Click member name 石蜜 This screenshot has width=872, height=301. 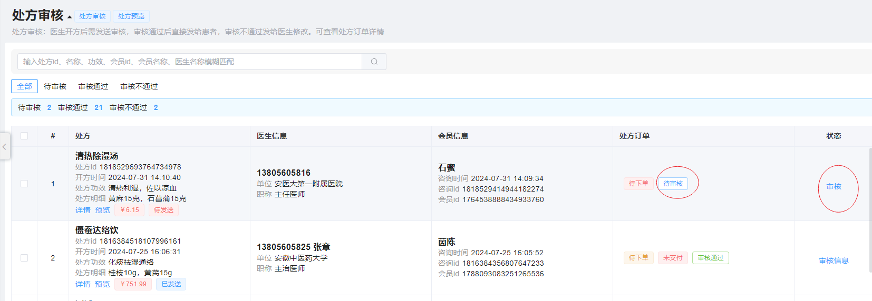[447, 167]
